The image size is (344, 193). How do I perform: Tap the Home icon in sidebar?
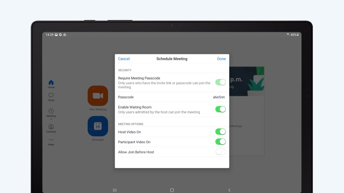[x=51, y=83]
